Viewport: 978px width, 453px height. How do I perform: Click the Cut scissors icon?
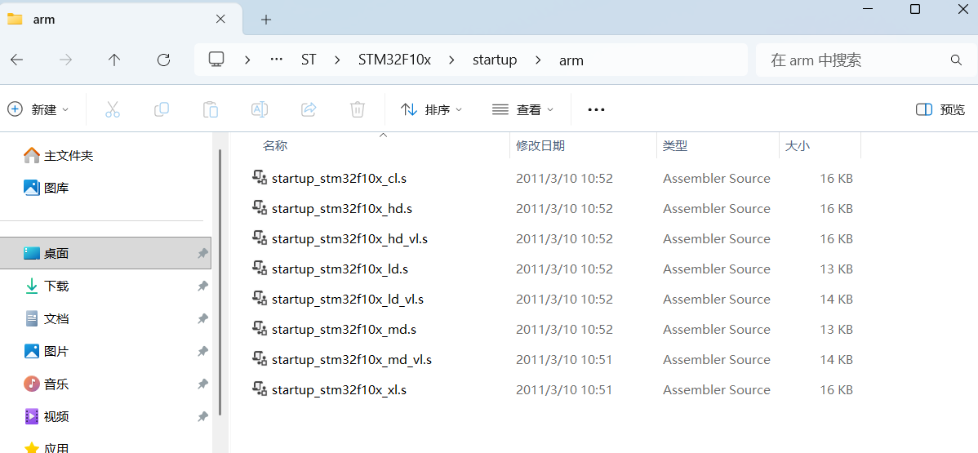click(113, 110)
